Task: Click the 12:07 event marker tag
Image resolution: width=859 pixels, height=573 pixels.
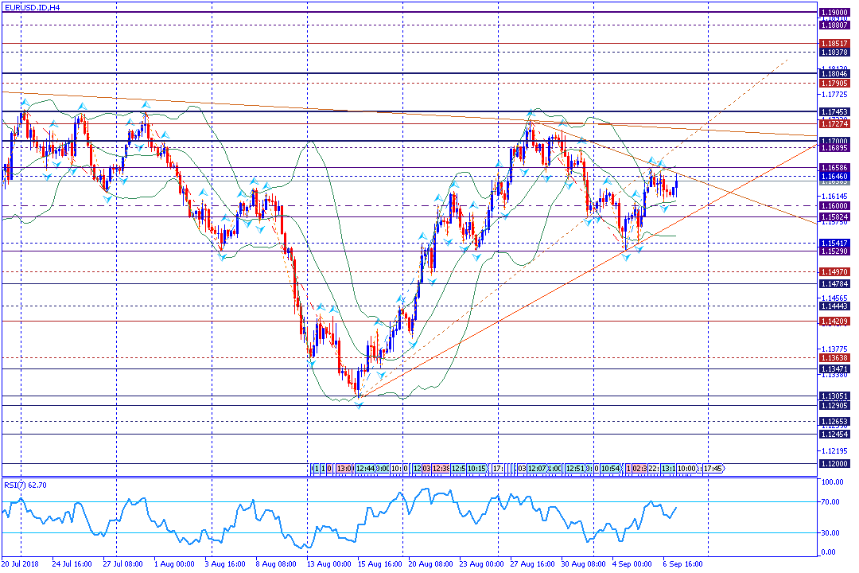Action: (537, 469)
